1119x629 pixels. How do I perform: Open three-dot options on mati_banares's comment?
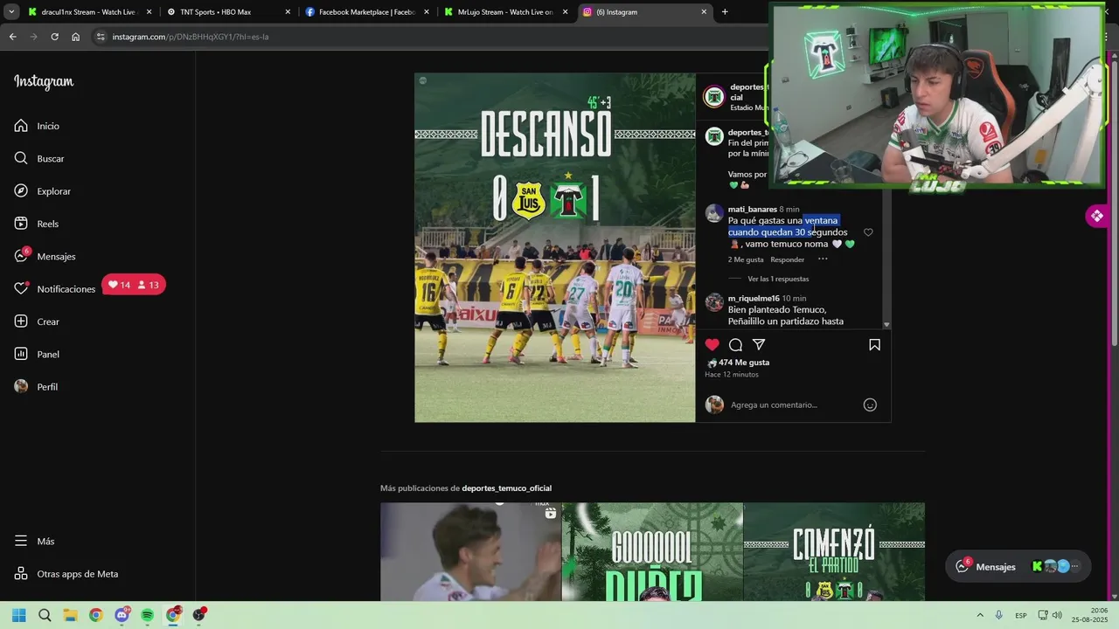tap(823, 259)
